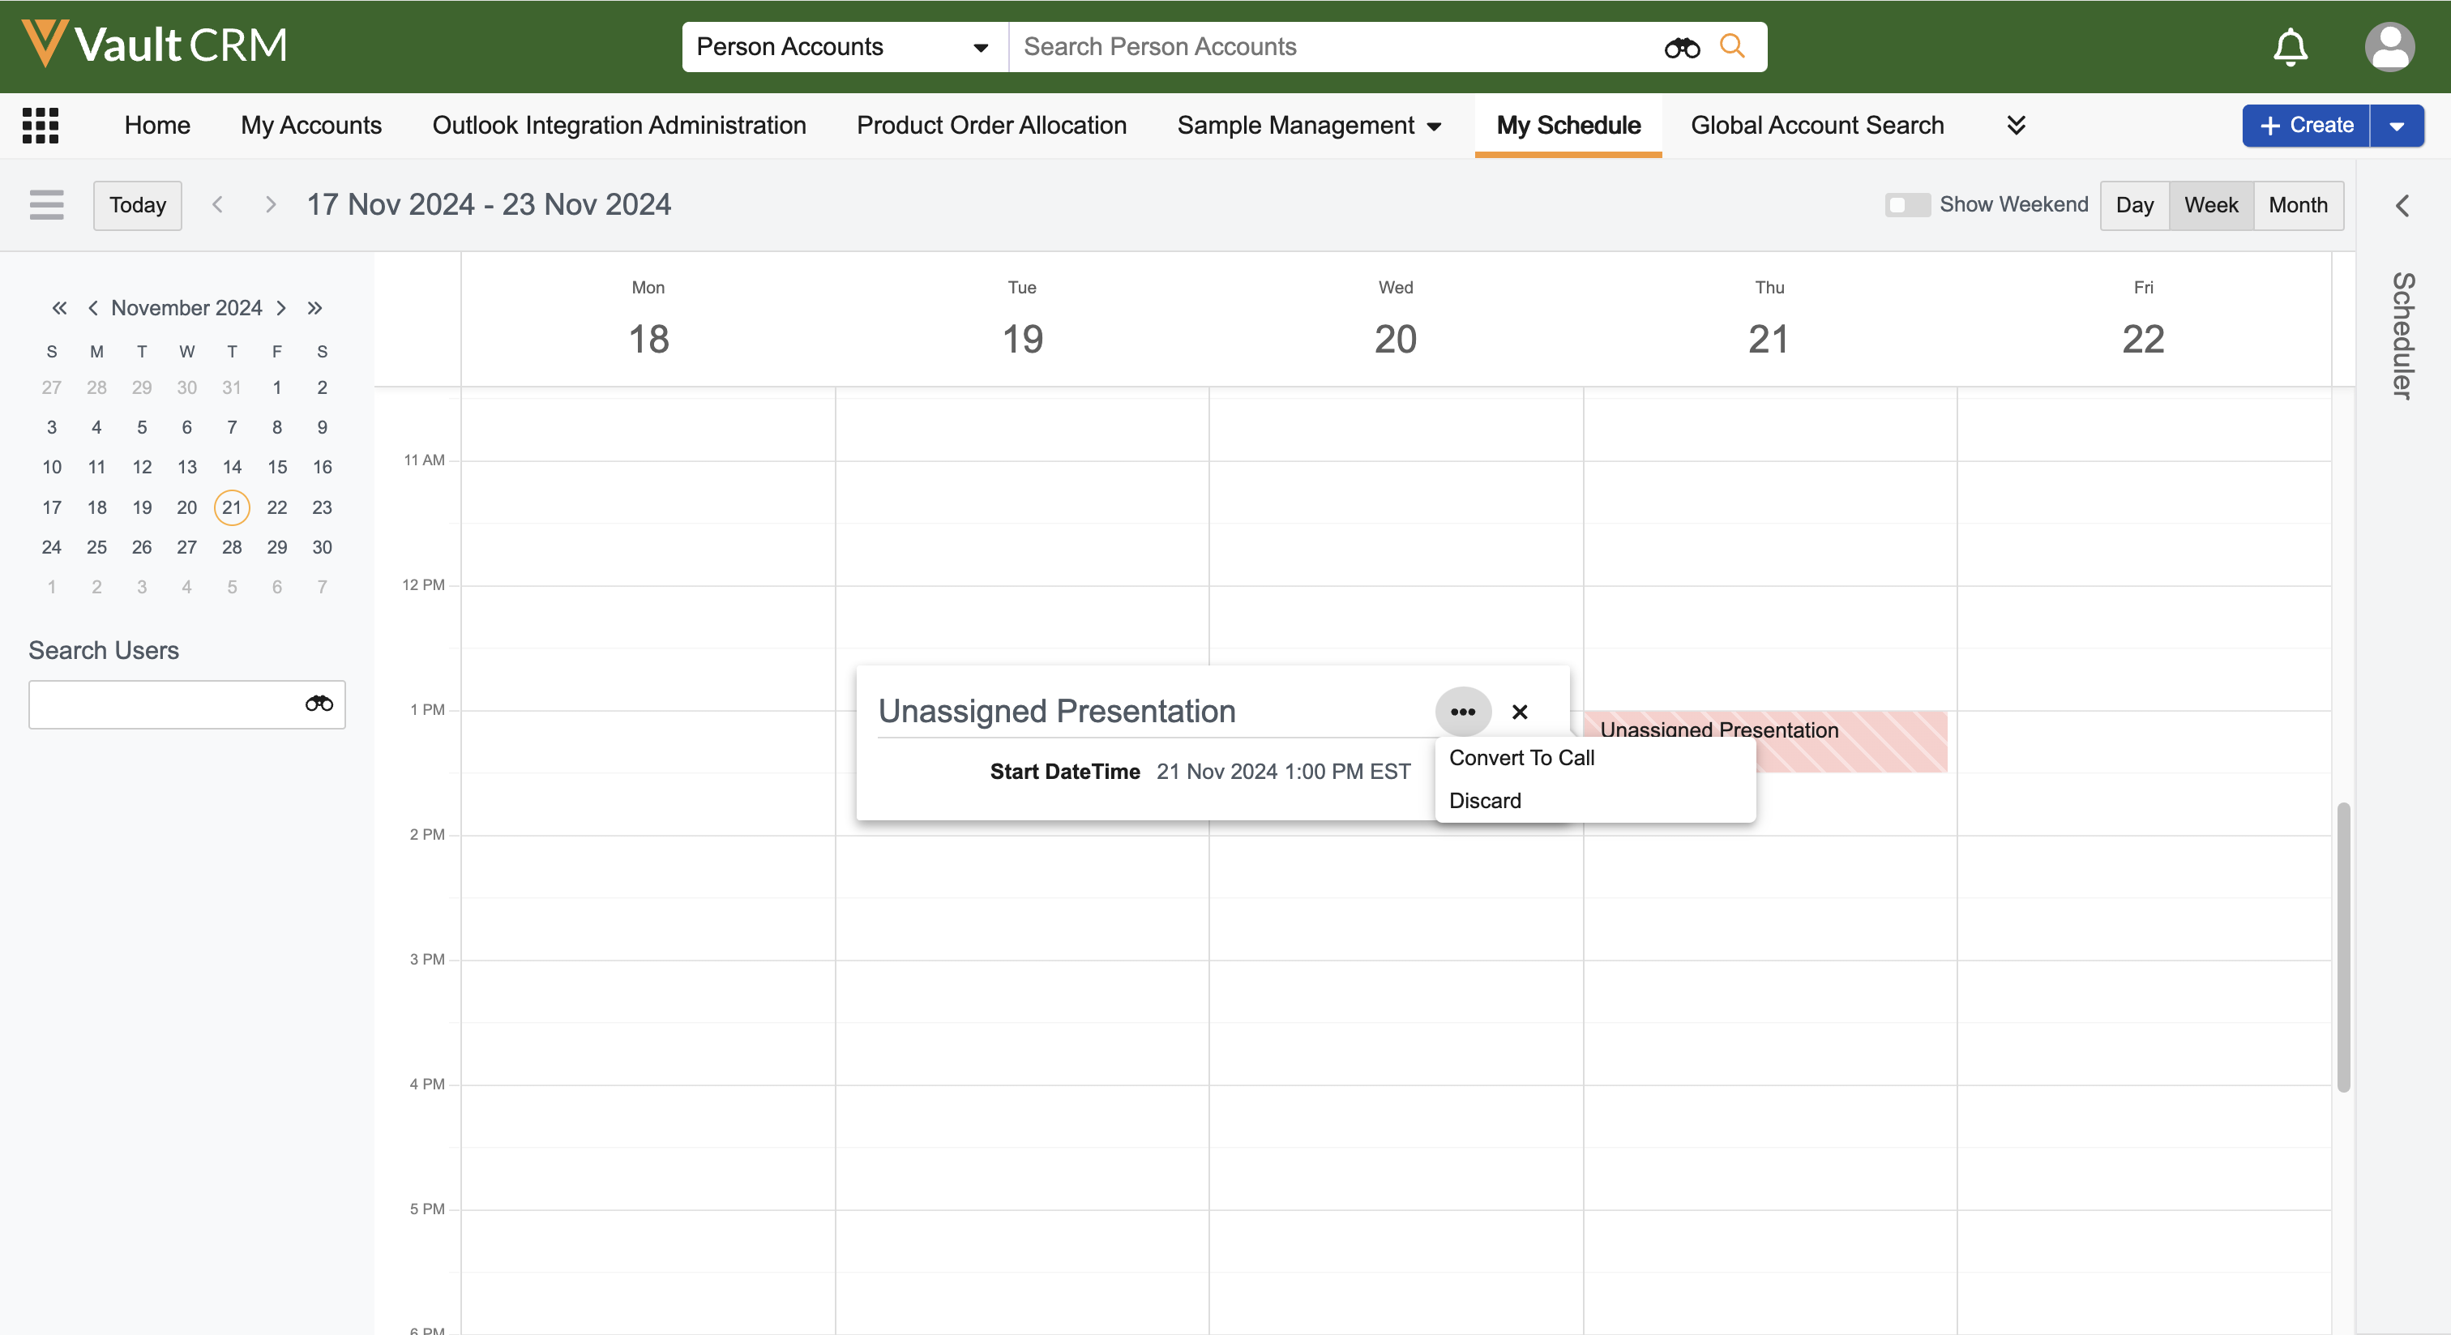Image resolution: width=2451 pixels, height=1335 pixels.
Task: Click the calendar vertical scrollbar
Action: click(2342, 947)
